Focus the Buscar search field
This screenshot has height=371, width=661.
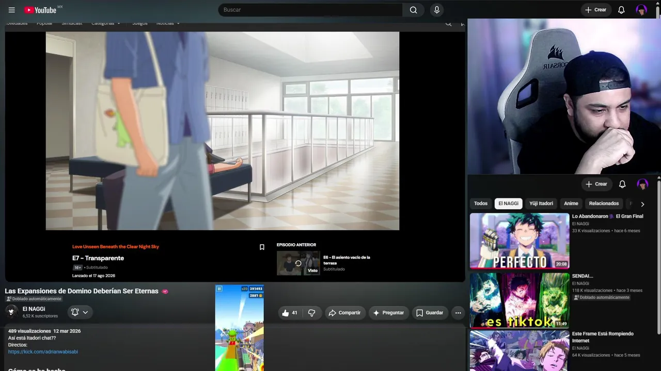coord(310,10)
